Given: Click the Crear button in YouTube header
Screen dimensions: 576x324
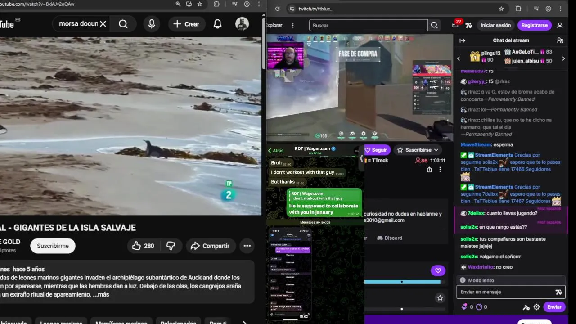Looking at the screenshot, I should pos(186,24).
